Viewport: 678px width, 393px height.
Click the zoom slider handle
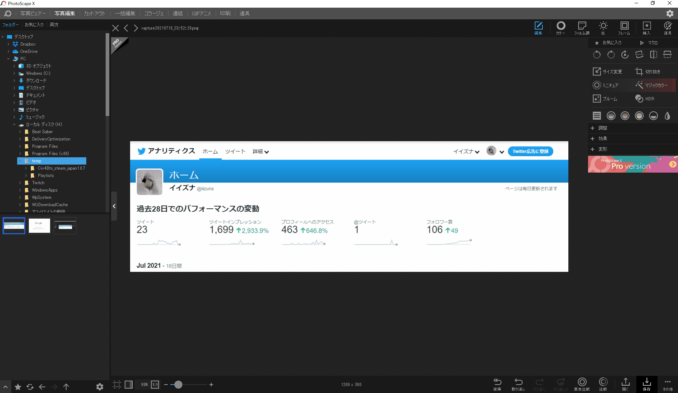pyautogui.click(x=178, y=385)
